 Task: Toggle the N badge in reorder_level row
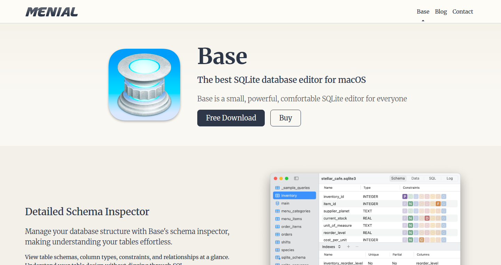click(410, 233)
